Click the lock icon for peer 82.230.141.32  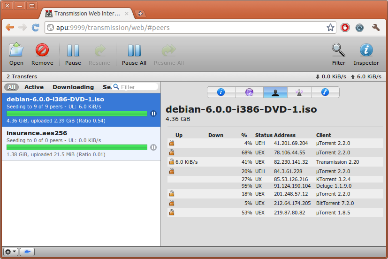[172, 161]
